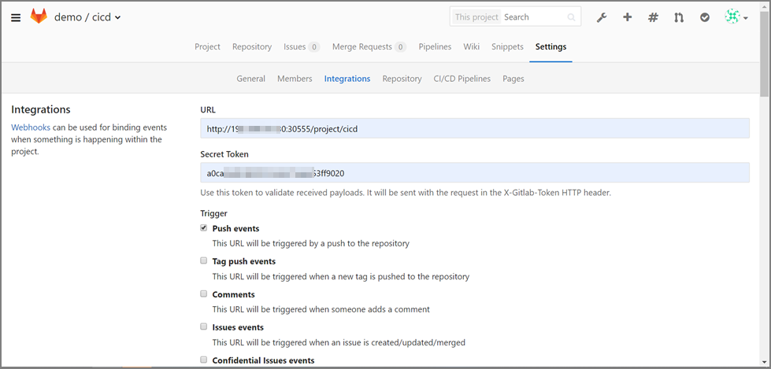Enable the Tag push events checkbox
This screenshot has height=369, width=771.
click(x=203, y=261)
